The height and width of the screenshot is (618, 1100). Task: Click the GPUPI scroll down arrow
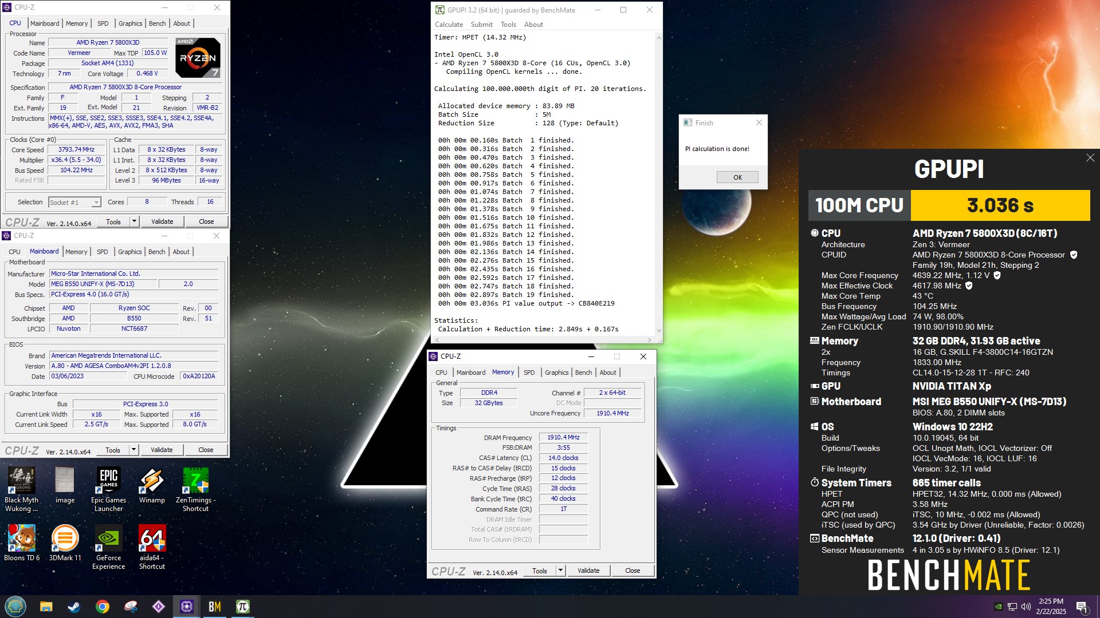point(659,330)
